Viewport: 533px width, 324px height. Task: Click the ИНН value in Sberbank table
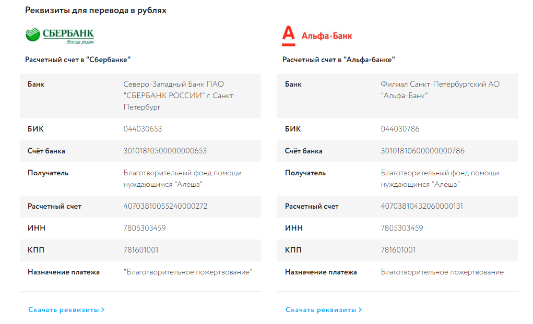145,228
